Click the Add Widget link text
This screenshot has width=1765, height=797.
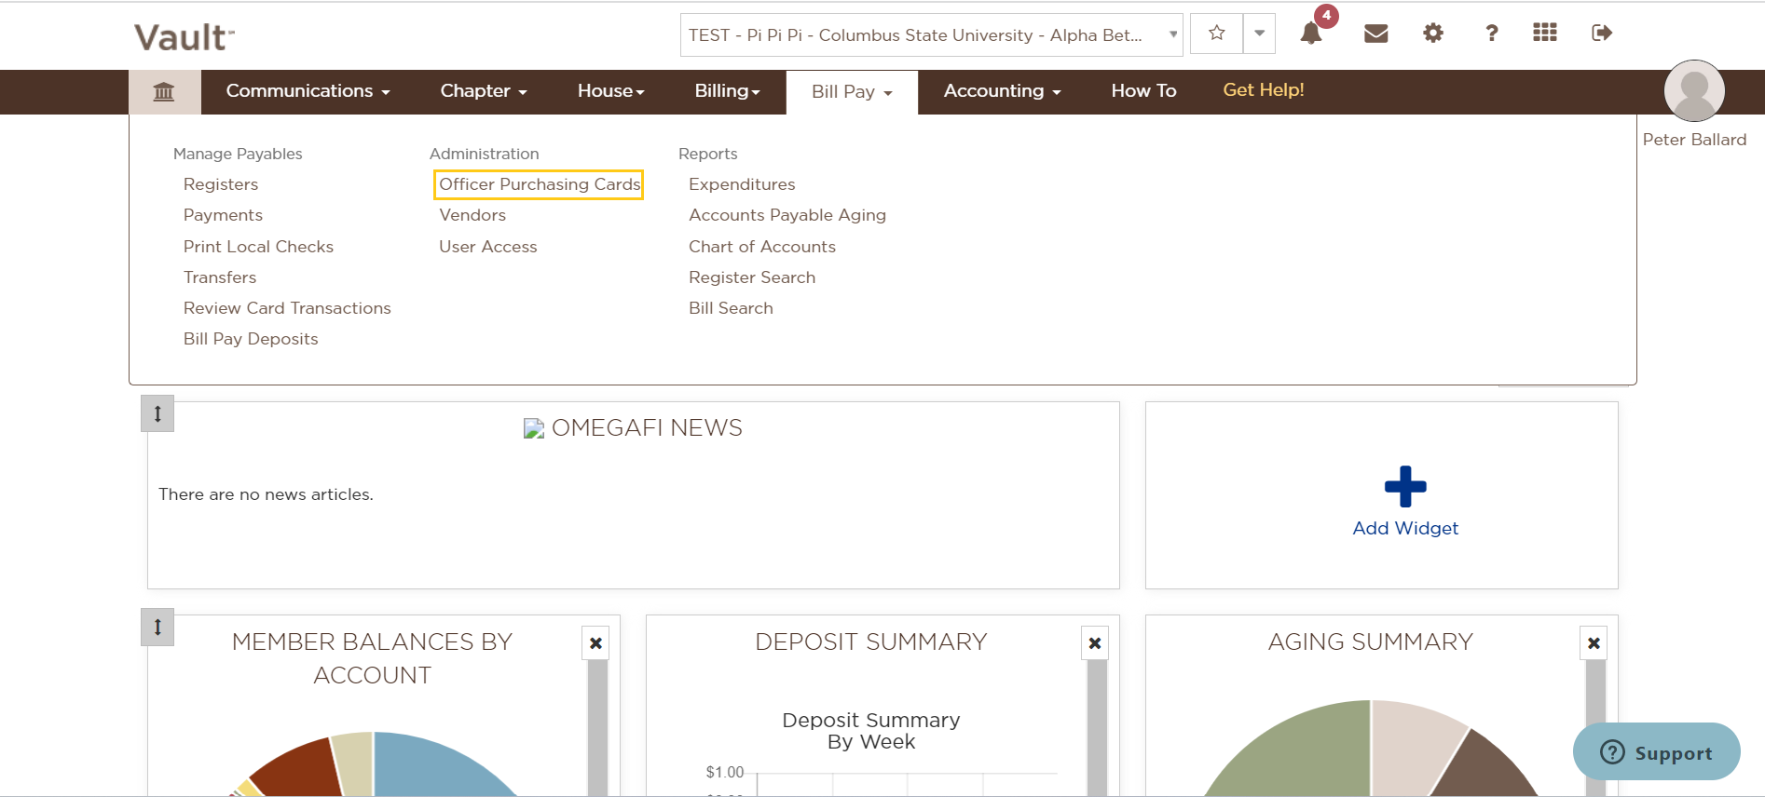coord(1405,528)
